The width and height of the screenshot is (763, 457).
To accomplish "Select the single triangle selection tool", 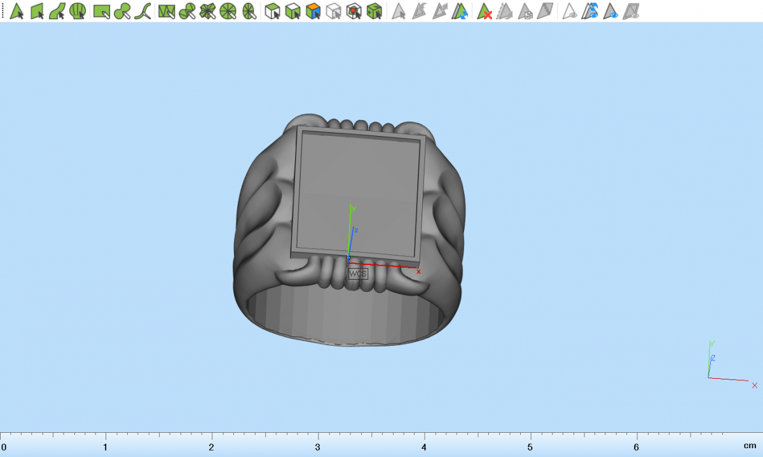I will pyautogui.click(x=17, y=11).
